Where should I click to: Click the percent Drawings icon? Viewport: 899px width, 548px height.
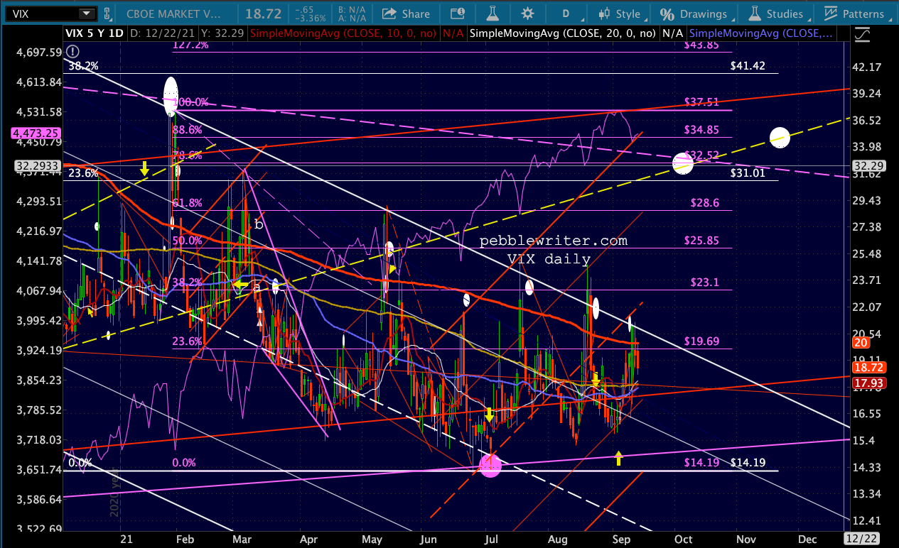[667, 13]
